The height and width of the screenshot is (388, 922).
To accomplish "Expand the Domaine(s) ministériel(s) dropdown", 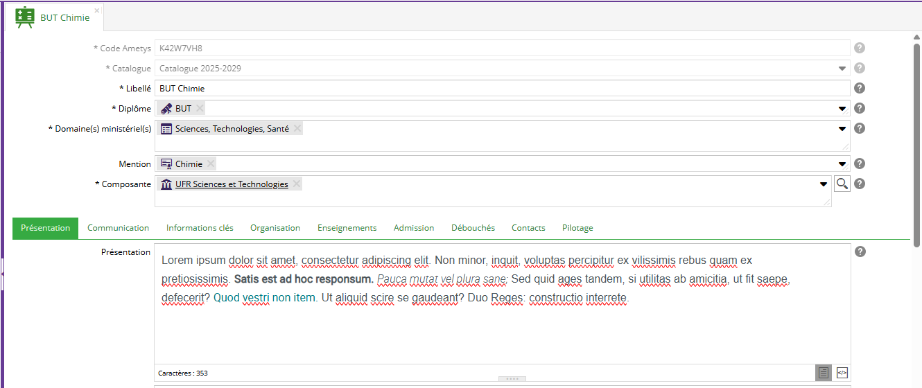I will click(842, 129).
